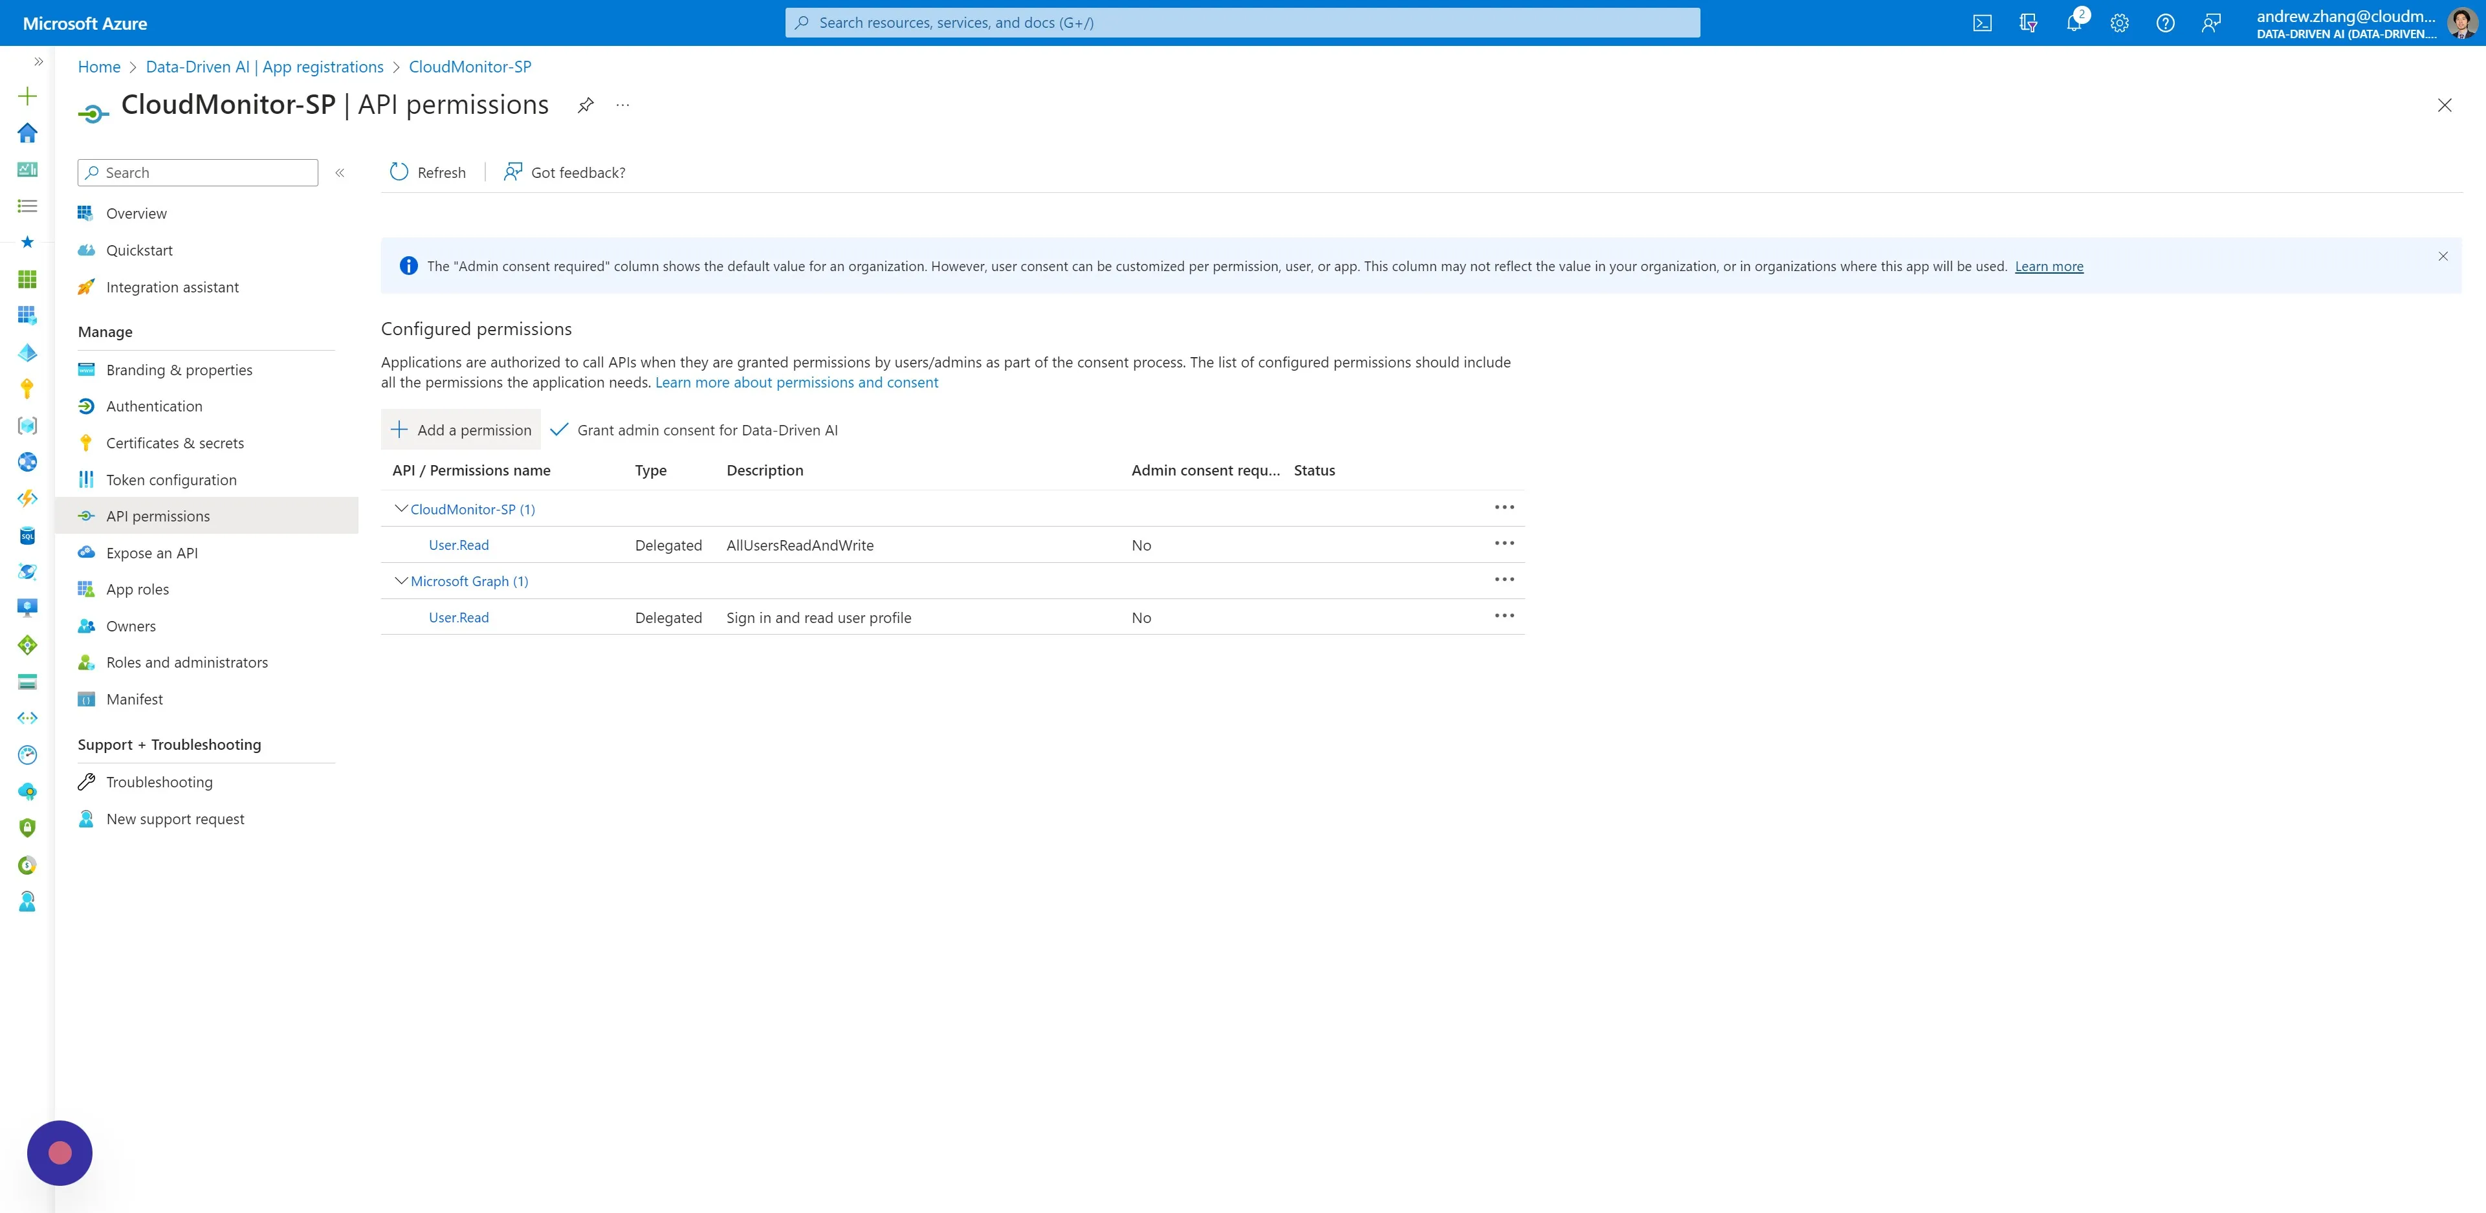Open the CloudMonitor-SP breadcrumb link
The height and width of the screenshot is (1213, 2486).
point(470,67)
